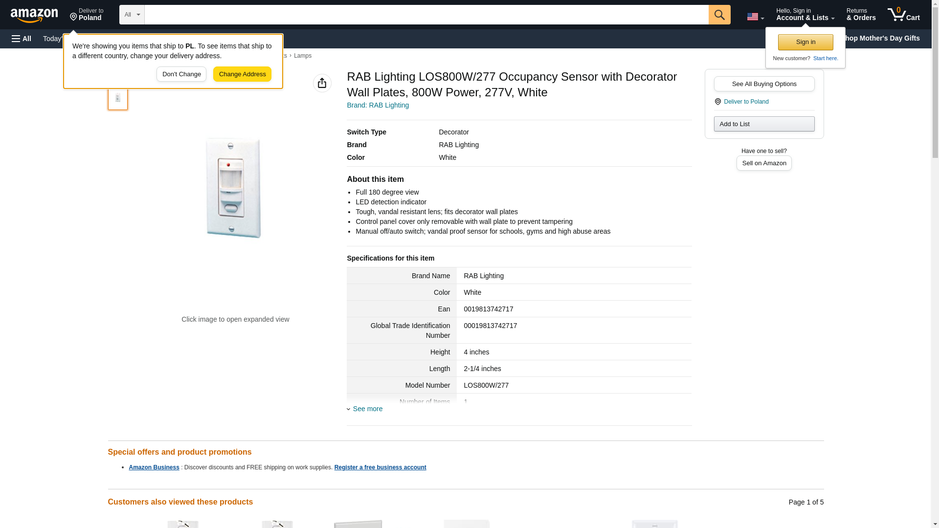Image resolution: width=939 pixels, height=528 pixels.
Task: Click the Lamps breadcrumb
Action: pyautogui.click(x=302, y=56)
